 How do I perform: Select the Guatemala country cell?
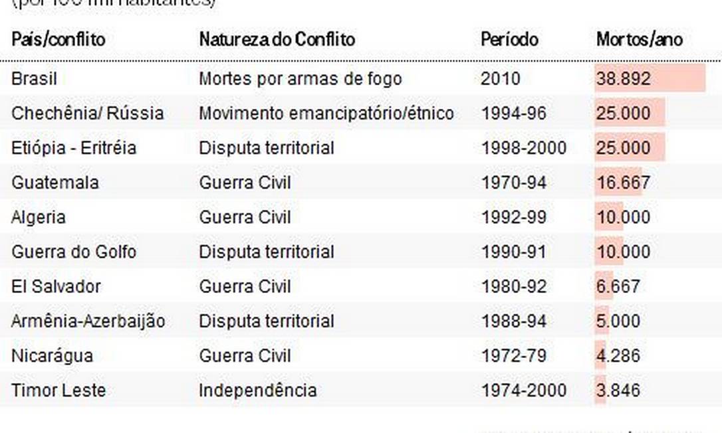click(55, 183)
